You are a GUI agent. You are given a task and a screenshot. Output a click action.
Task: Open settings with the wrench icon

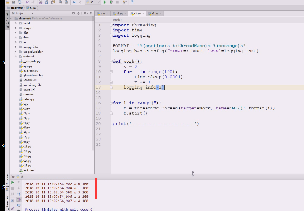tap(124, 2)
